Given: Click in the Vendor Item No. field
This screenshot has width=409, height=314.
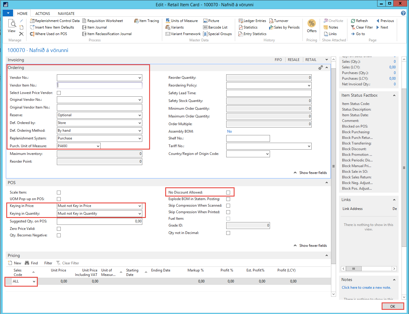Looking at the screenshot, I should (x=99, y=85).
